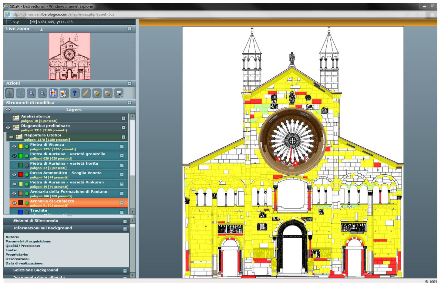Hide the Diagnostica preliminare layer group
Screen dimensions: 441x283
8,128
